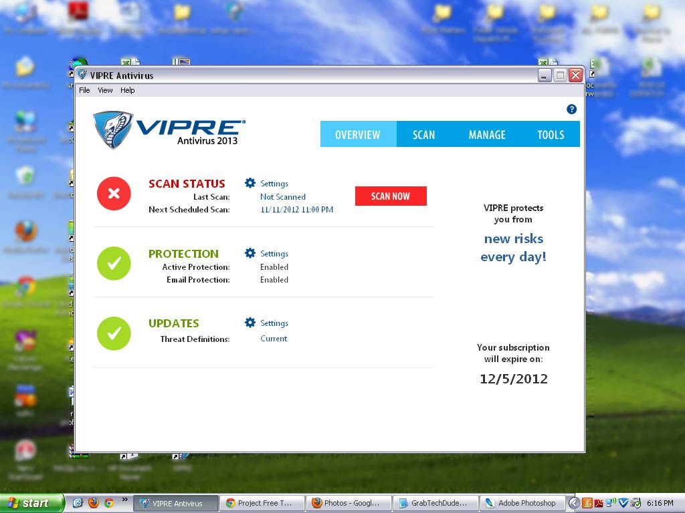Image resolution: width=685 pixels, height=513 pixels.
Task: Click the Windows Start button
Action: (x=32, y=504)
